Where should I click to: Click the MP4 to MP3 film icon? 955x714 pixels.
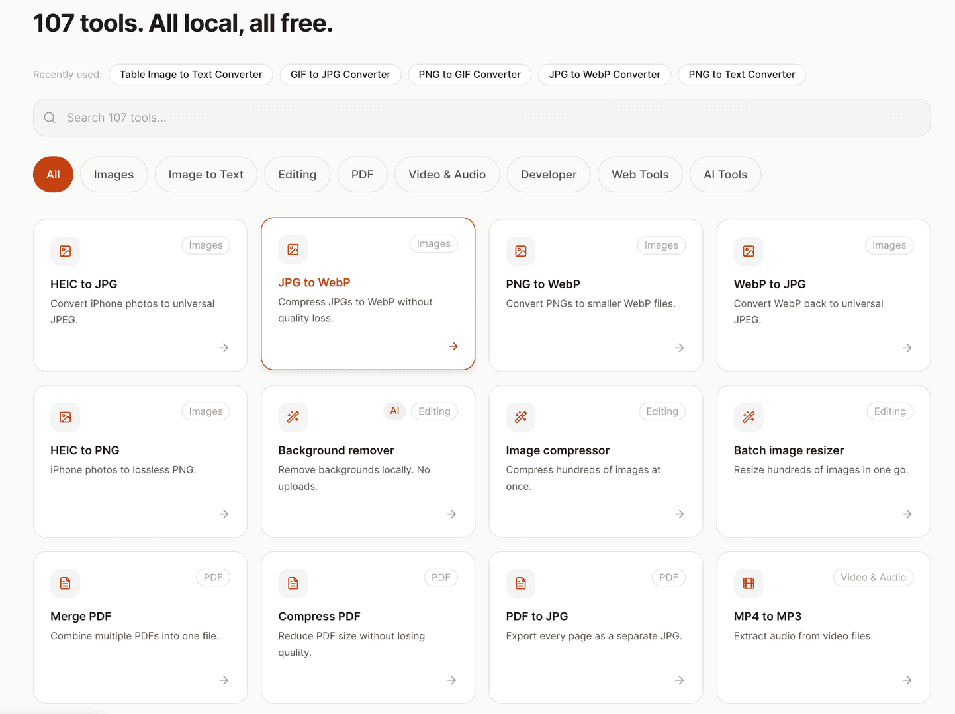749,583
